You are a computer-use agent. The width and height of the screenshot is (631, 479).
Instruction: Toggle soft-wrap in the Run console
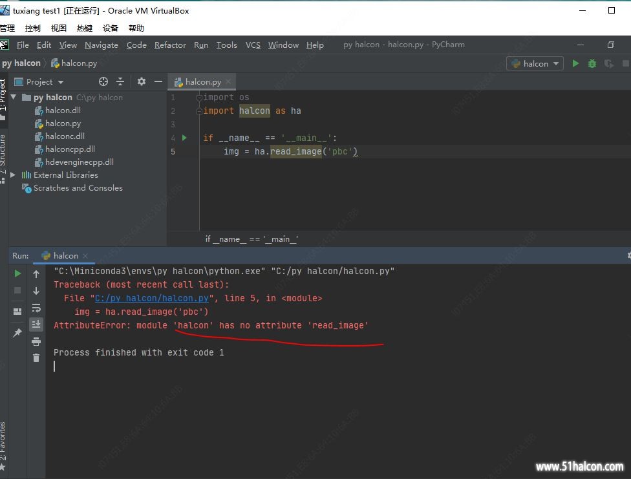36,308
